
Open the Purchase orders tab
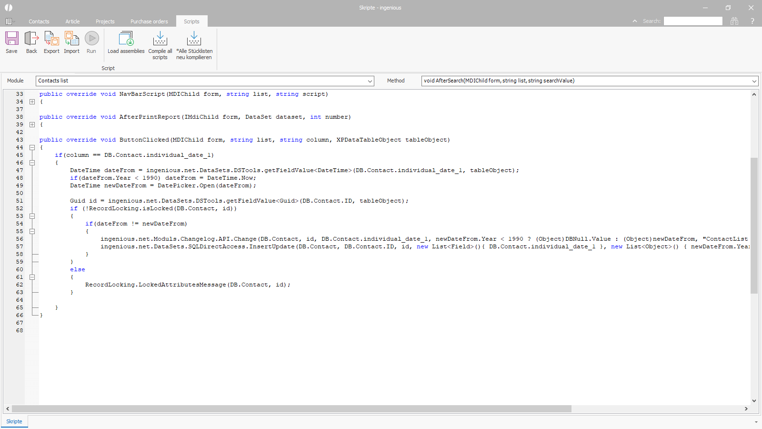pyautogui.click(x=149, y=21)
